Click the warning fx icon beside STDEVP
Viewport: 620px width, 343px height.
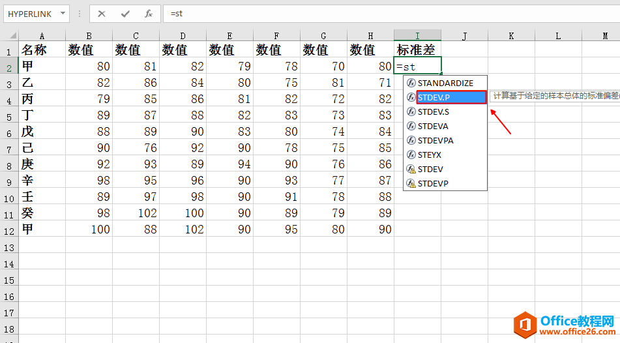(411, 184)
